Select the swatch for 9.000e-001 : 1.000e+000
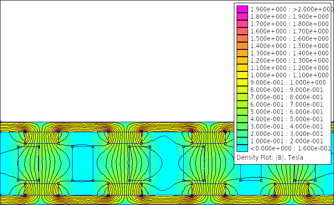This screenshot has width=334, height=205. (242, 82)
